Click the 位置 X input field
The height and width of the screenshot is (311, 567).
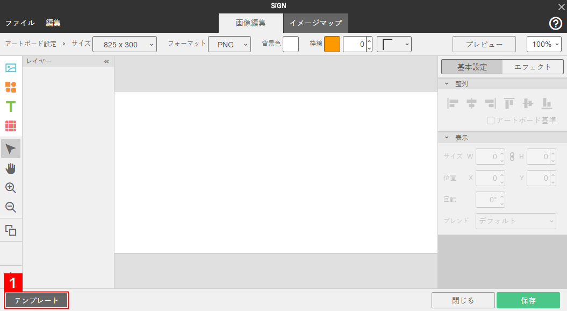click(x=487, y=178)
